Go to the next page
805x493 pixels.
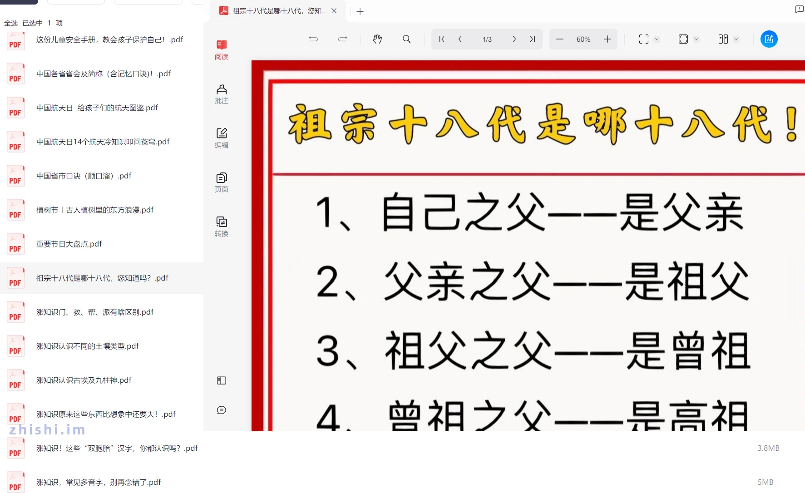tap(514, 39)
